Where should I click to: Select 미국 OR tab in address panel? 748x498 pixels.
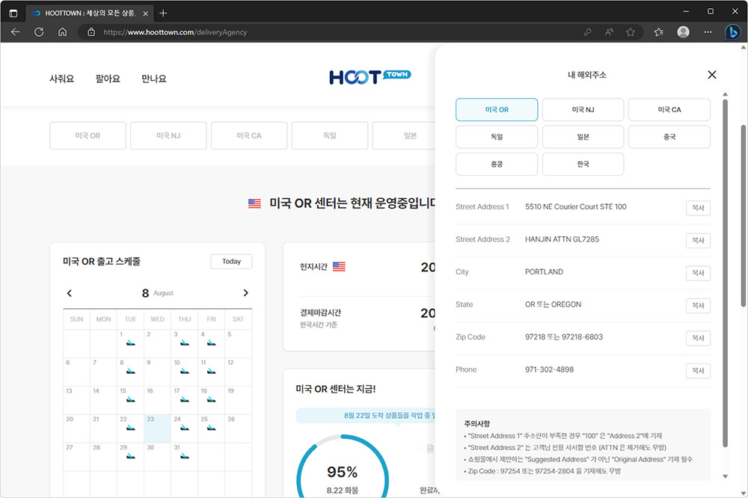coord(497,110)
